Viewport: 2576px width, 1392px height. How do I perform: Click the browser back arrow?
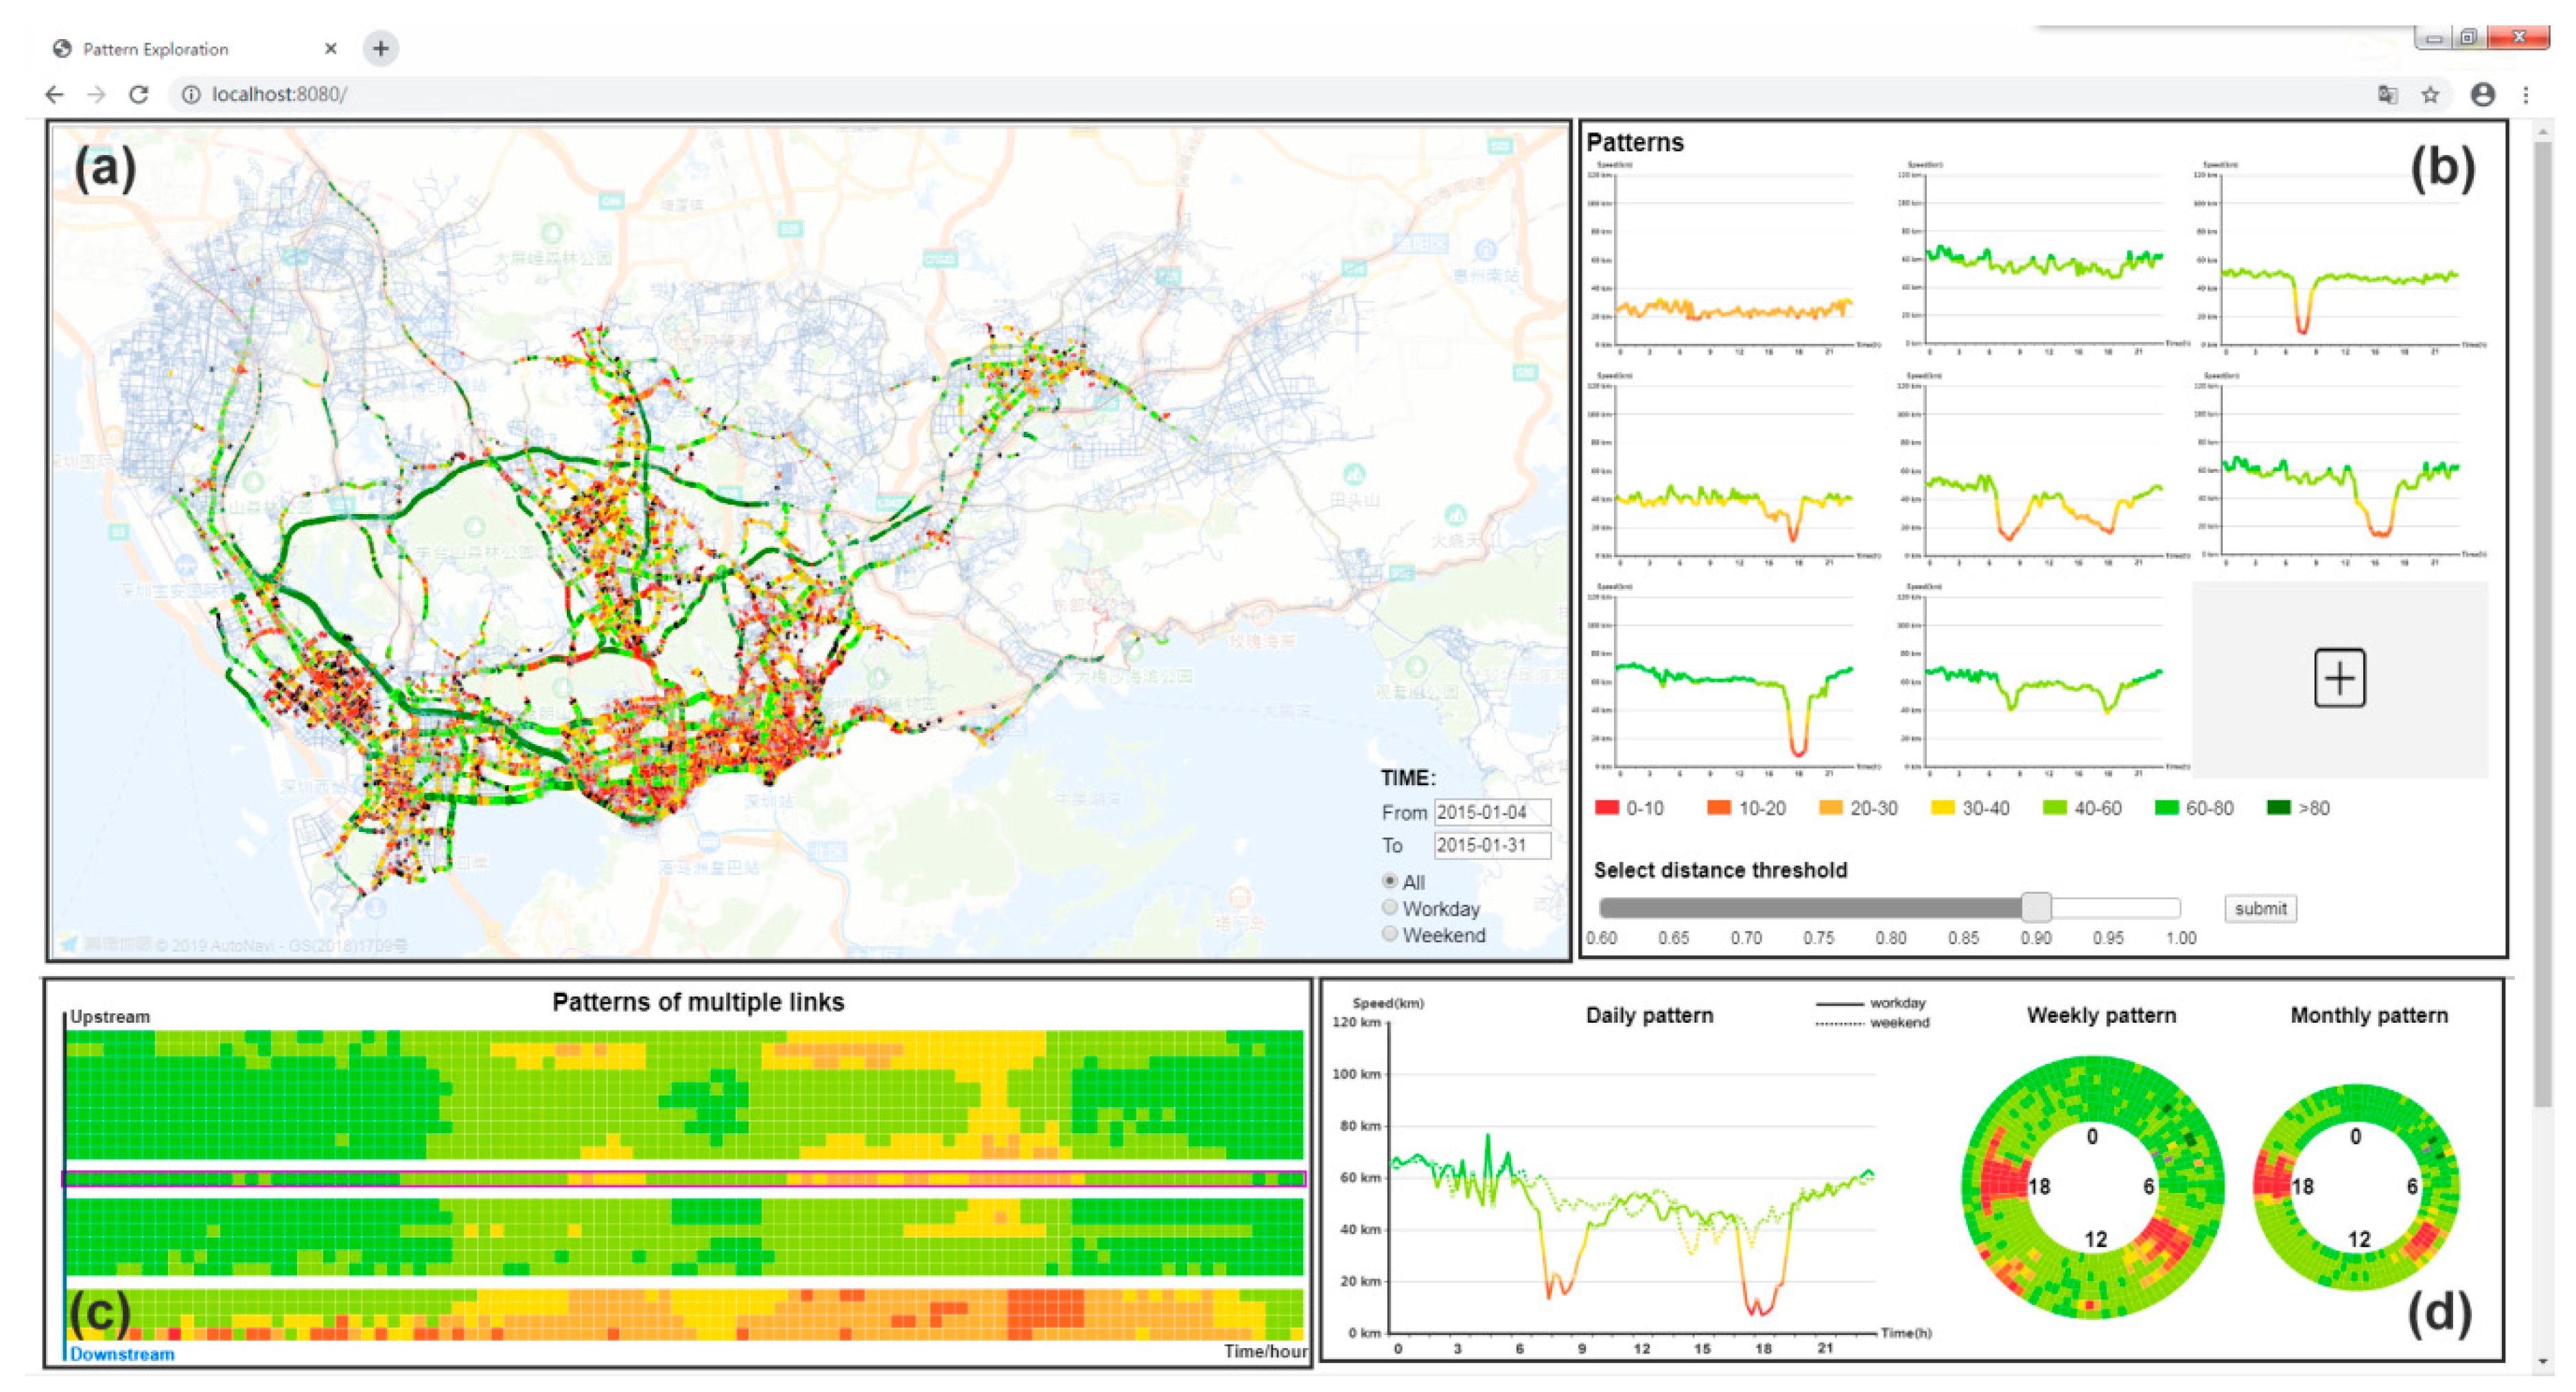pos(54,94)
